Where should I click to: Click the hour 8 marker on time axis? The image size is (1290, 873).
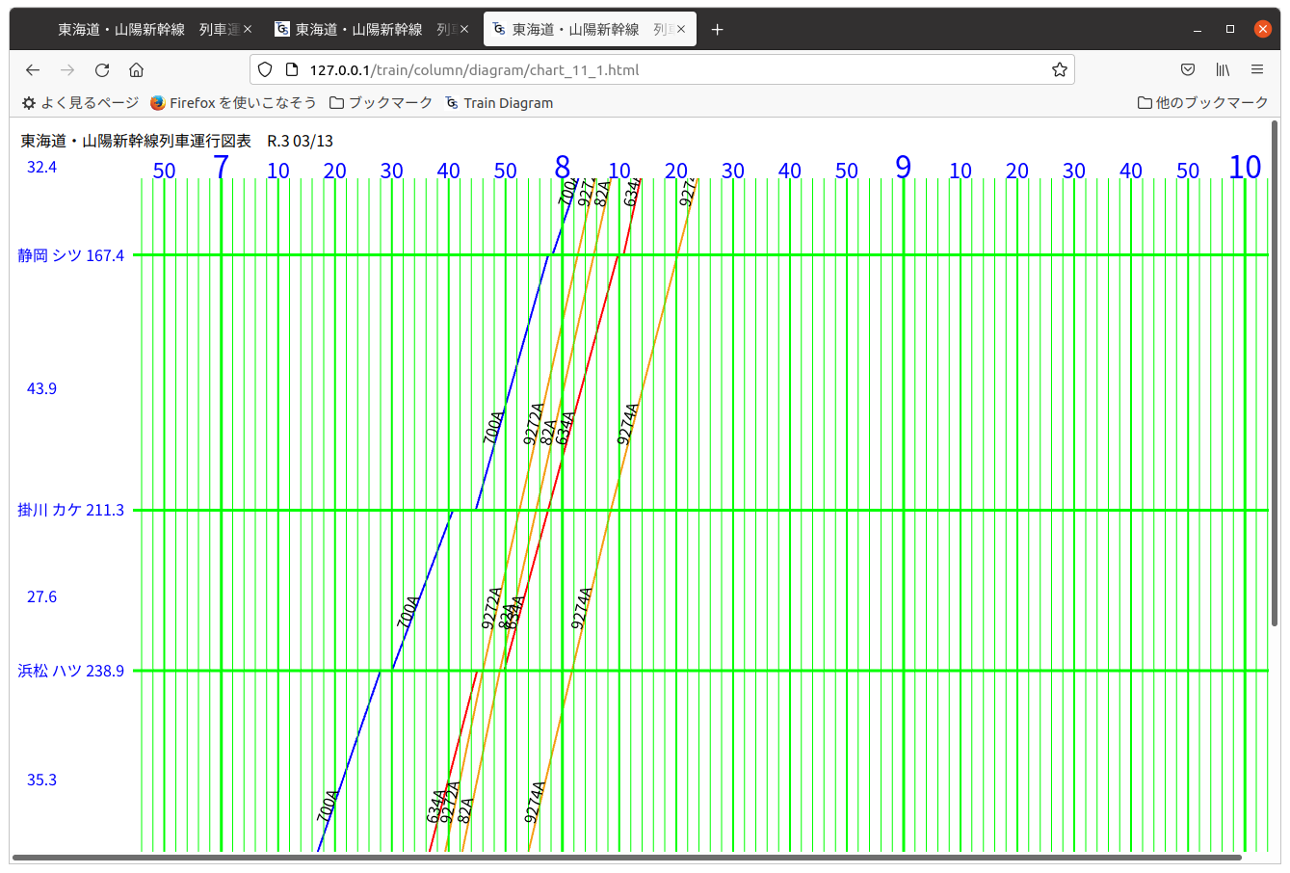[x=563, y=167]
